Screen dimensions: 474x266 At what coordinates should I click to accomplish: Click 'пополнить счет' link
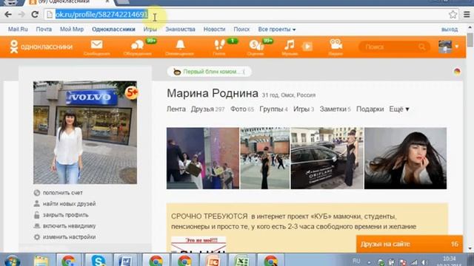[62, 193]
